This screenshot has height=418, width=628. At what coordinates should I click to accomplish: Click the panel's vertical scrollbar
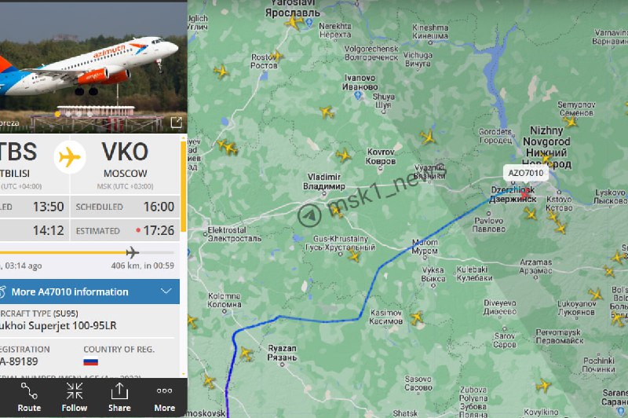pos(184,186)
